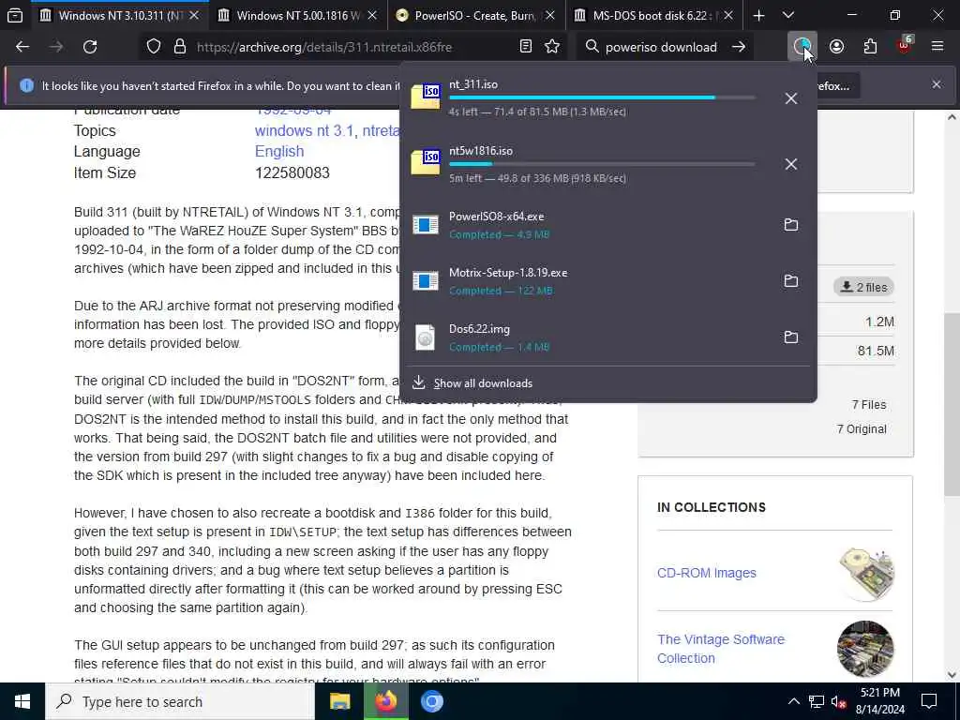
Task: Switch to Windows NT 5.00.1816 tab
Action: tap(297, 15)
